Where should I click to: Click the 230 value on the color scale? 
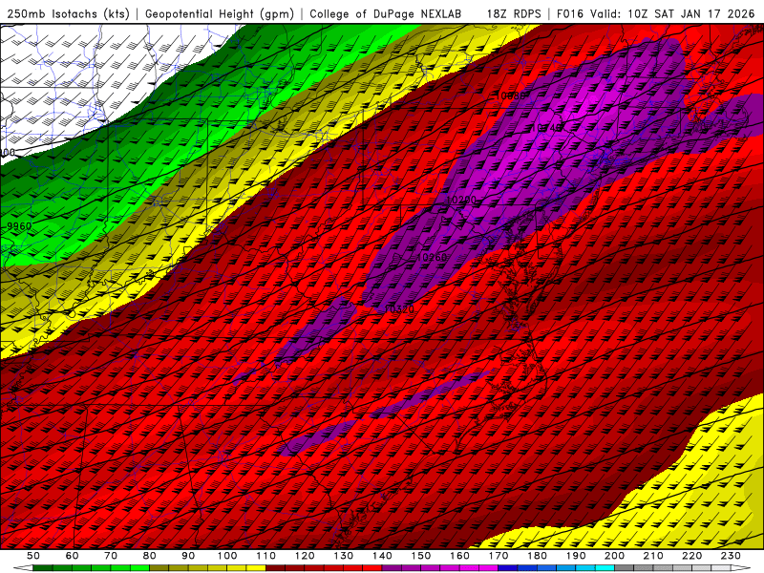(731, 556)
